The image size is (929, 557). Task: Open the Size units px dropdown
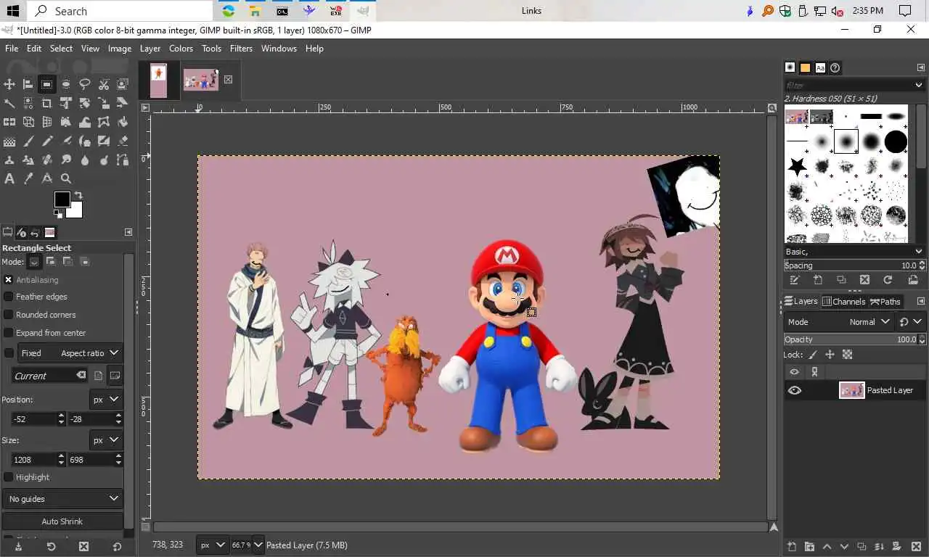tap(106, 440)
